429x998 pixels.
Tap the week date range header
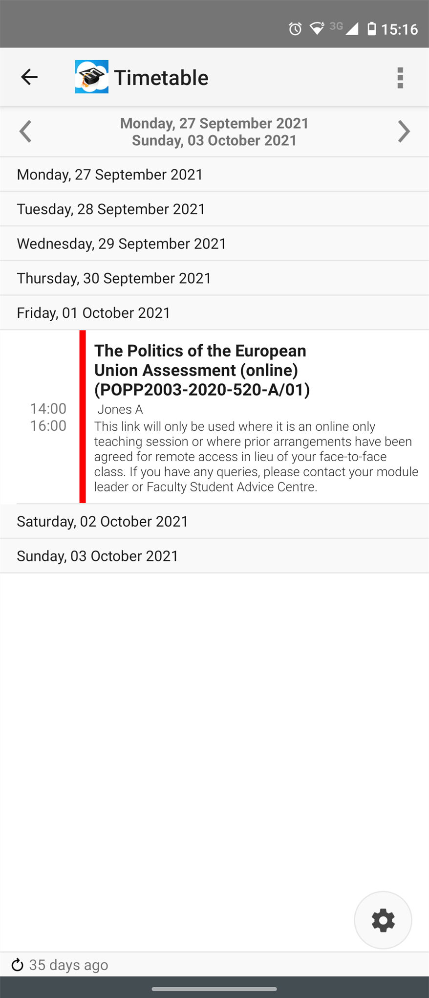tap(214, 132)
